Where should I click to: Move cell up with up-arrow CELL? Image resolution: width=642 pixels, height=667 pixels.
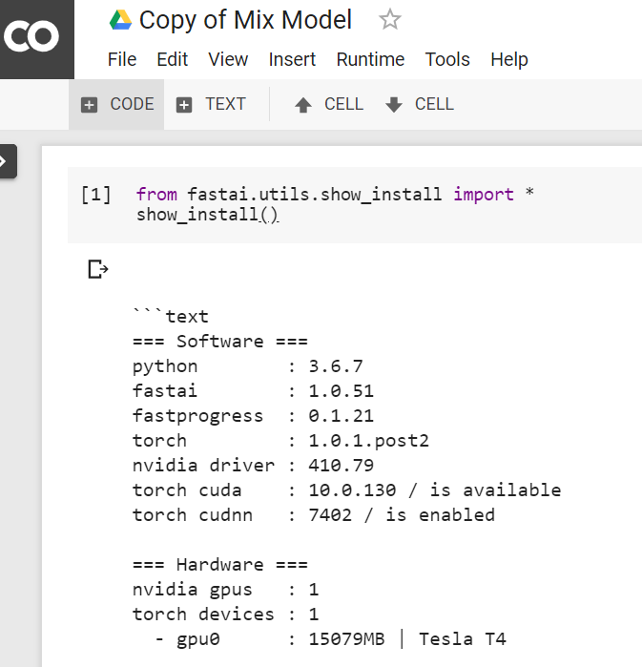tap(328, 105)
